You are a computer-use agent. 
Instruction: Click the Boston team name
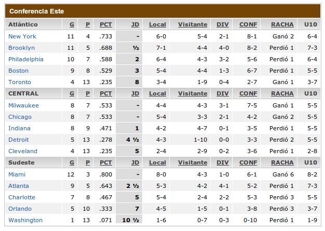point(19,71)
